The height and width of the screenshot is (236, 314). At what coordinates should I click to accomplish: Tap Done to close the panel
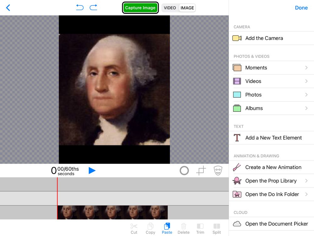point(301,8)
